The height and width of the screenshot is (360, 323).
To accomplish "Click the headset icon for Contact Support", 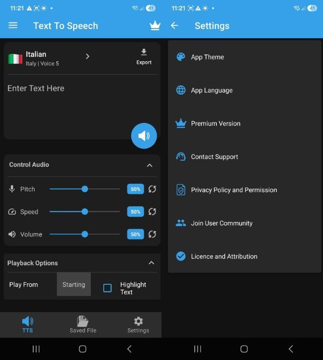I will [x=181, y=157].
